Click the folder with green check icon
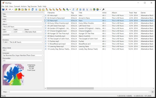 point(16,9)
